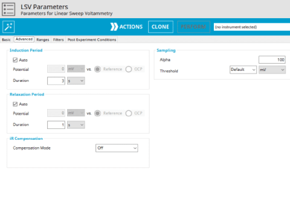Open the Filters tab
290x218 pixels.
point(58,39)
